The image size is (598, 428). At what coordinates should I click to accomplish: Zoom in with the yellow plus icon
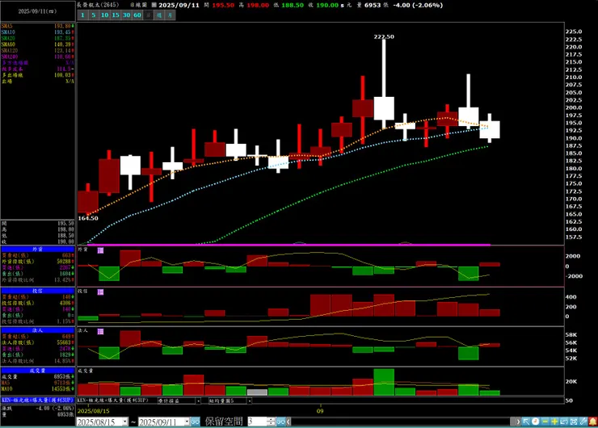[554, 422]
